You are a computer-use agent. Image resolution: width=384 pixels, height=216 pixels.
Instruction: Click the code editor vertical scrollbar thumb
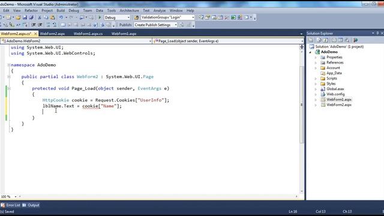point(301,104)
